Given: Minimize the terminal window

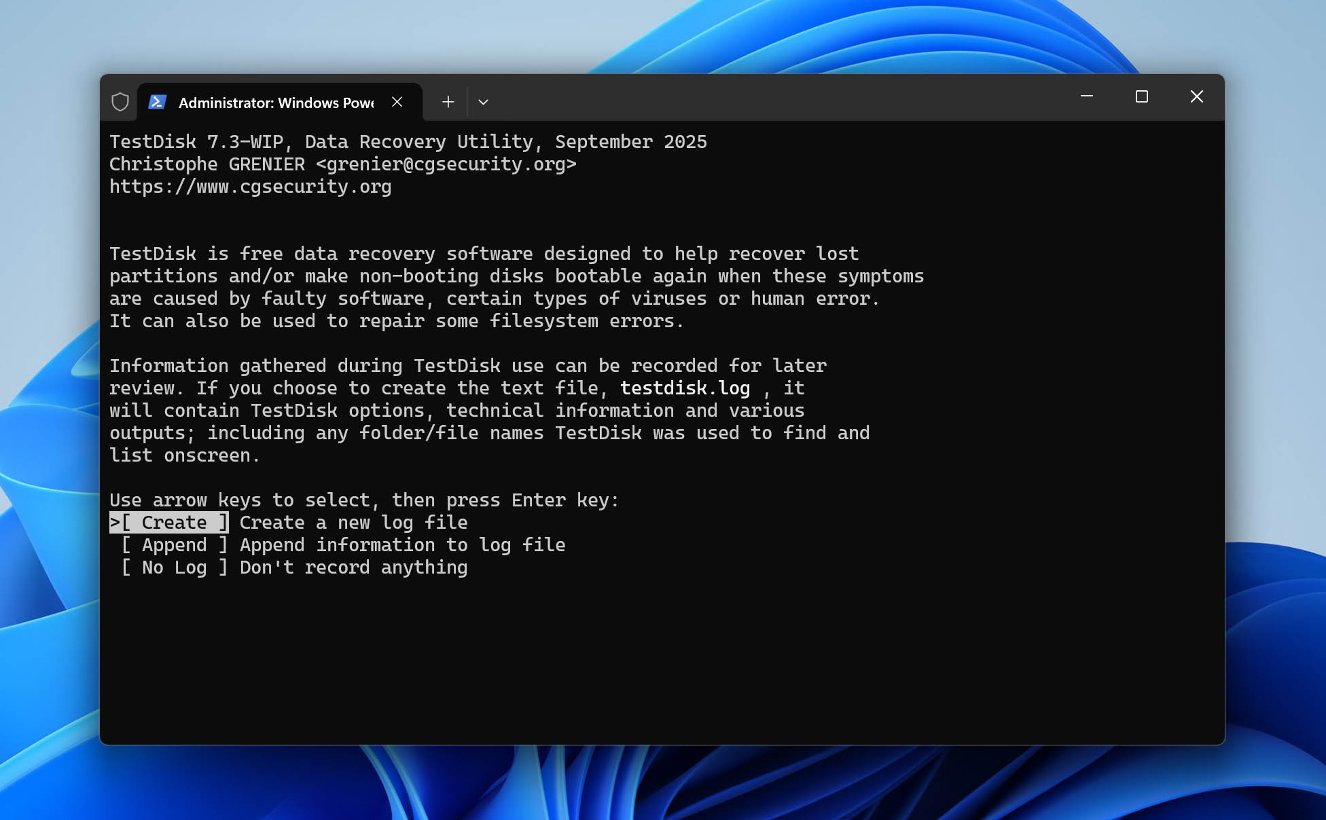Looking at the screenshot, I should click(x=1087, y=96).
